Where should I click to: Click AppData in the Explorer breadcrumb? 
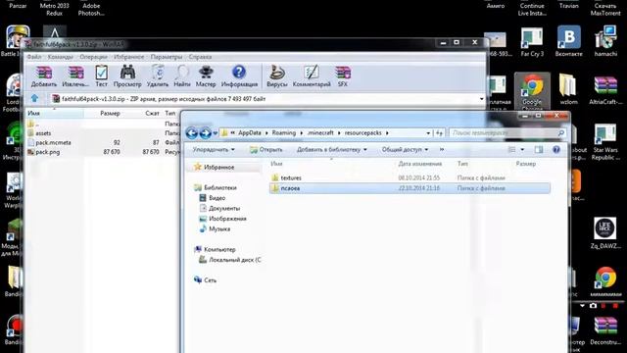coord(250,133)
